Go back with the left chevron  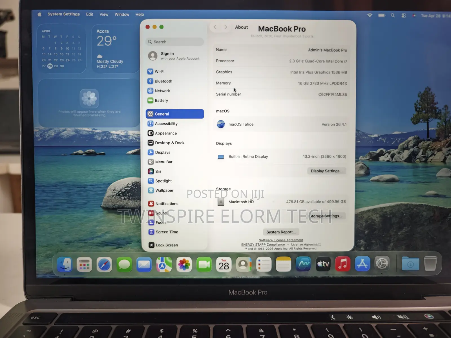[x=215, y=27]
